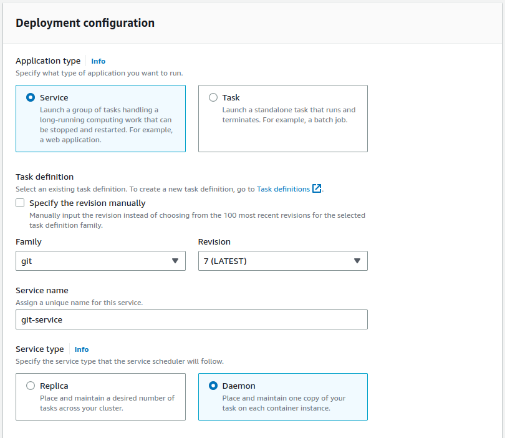Choose the Daemon service type radio button
Screen dimensions: 505x438
click(x=213, y=386)
